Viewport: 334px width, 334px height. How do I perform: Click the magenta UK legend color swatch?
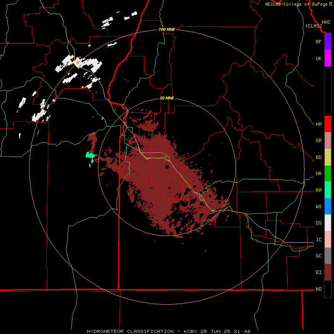click(328, 58)
